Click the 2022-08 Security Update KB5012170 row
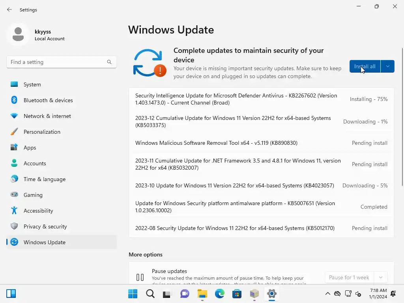404x303 pixels. pyautogui.click(x=261, y=228)
